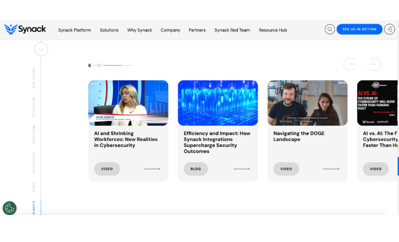Go to previous carousel slide arrow
Screen dimensions: 399x242
point(353,64)
